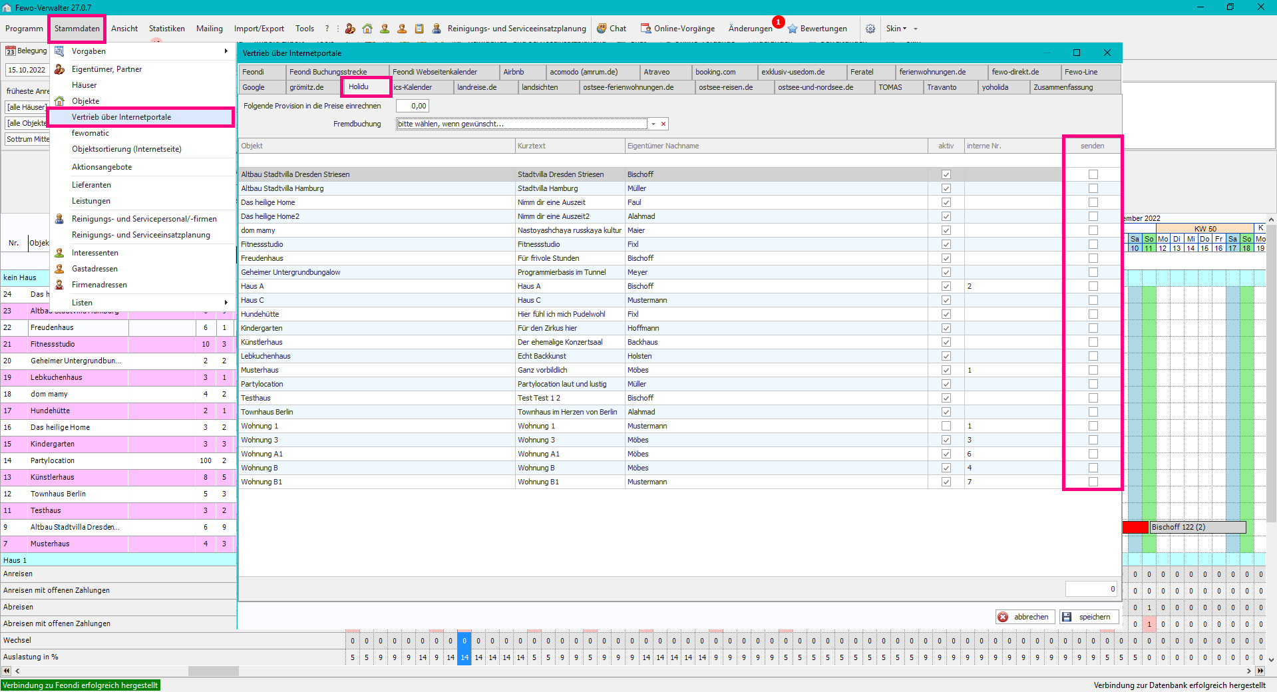The width and height of the screenshot is (1277, 692).
Task: Toggle aktiv checkbox for Townhaus Berlin
Action: pyautogui.click(x=946, y=412)
